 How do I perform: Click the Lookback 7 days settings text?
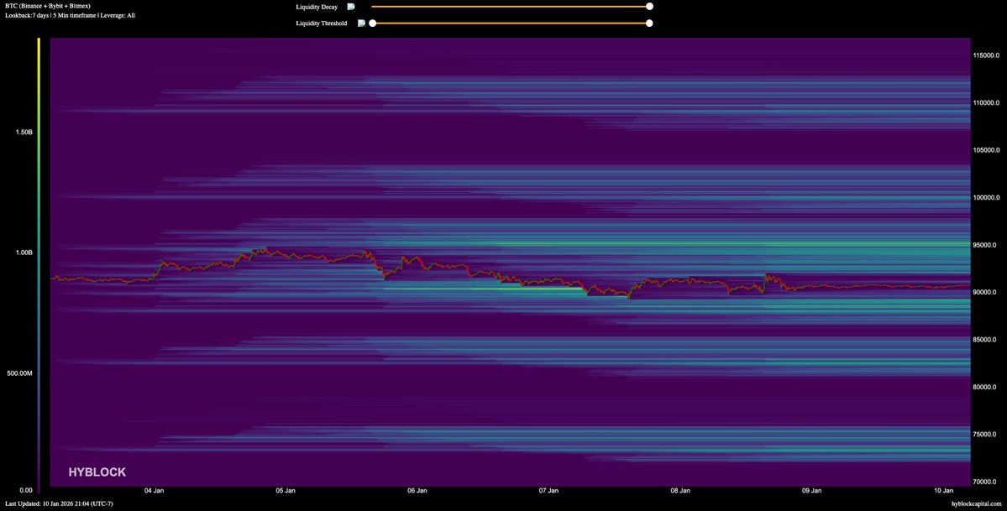tap(70, 15)
